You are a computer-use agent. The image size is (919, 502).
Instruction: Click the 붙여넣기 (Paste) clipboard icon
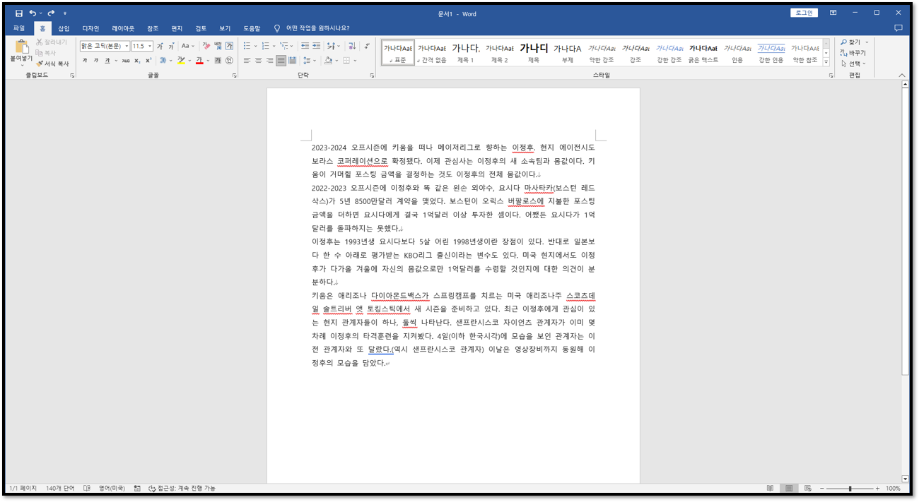pos(22,48)
